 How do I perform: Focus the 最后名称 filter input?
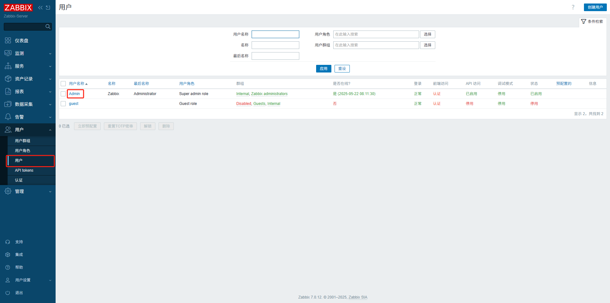(x=275, y=56)
